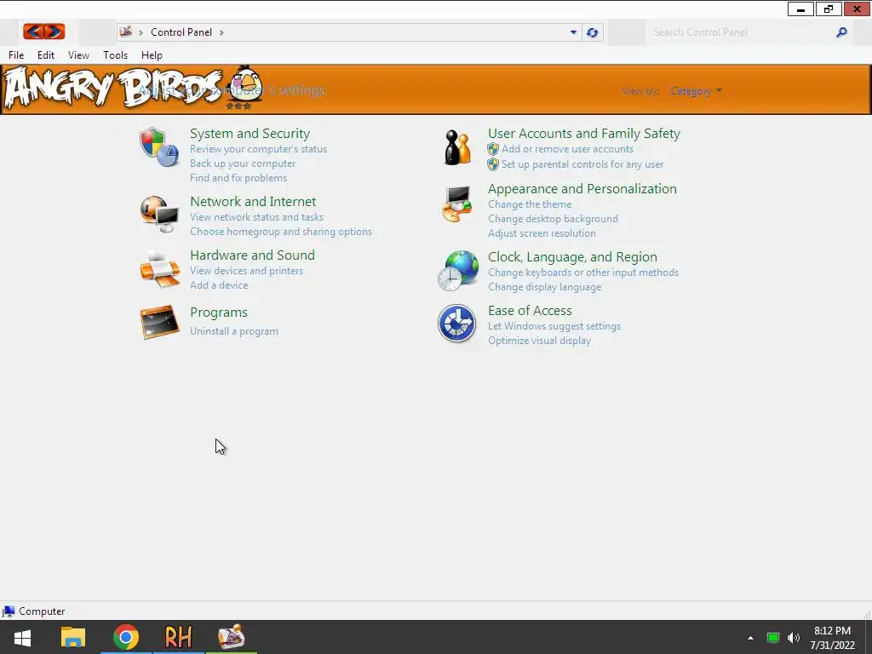872x654 pixels.
Task: Open the Hardware and Sound heading
Action: [x=252, y=255]
